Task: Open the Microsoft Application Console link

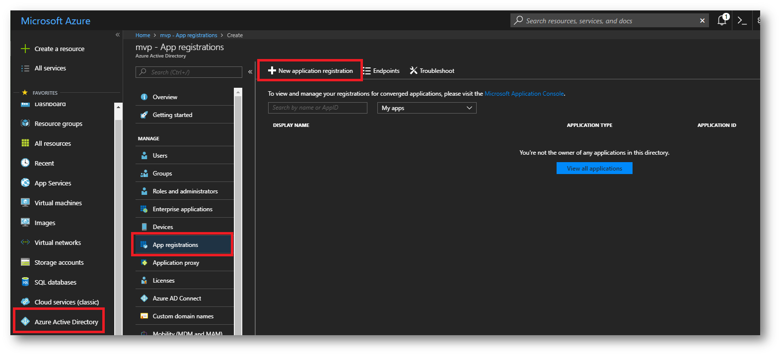Action: [524, 94]
